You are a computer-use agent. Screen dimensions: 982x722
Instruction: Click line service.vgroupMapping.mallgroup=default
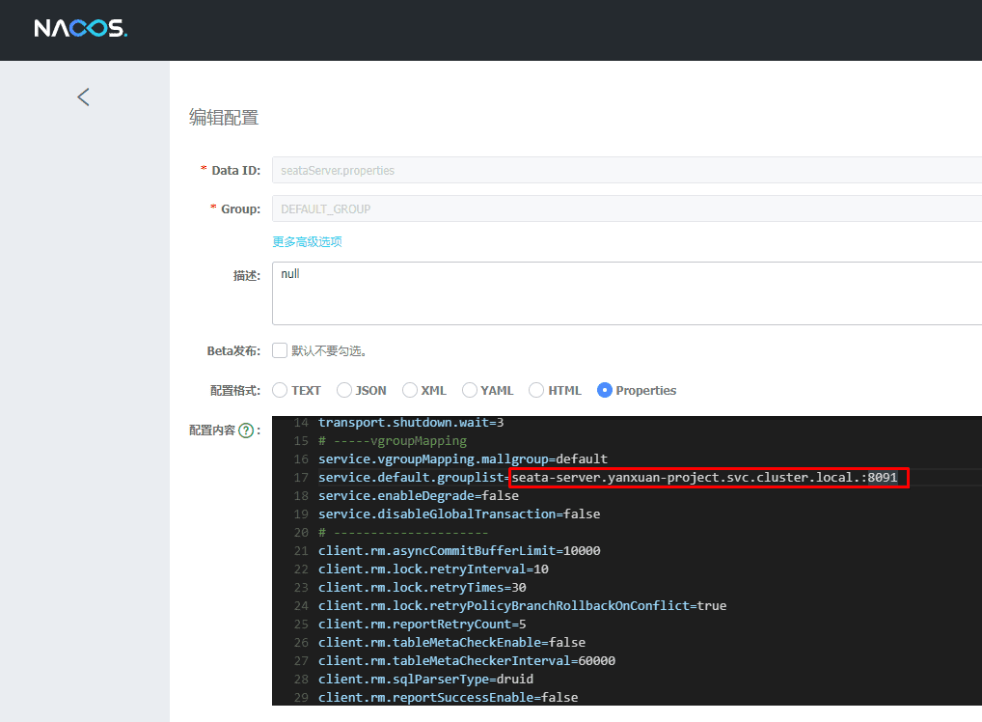[463, 458]
